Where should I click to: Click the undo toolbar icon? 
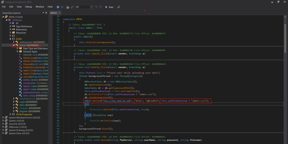[96, 7]
